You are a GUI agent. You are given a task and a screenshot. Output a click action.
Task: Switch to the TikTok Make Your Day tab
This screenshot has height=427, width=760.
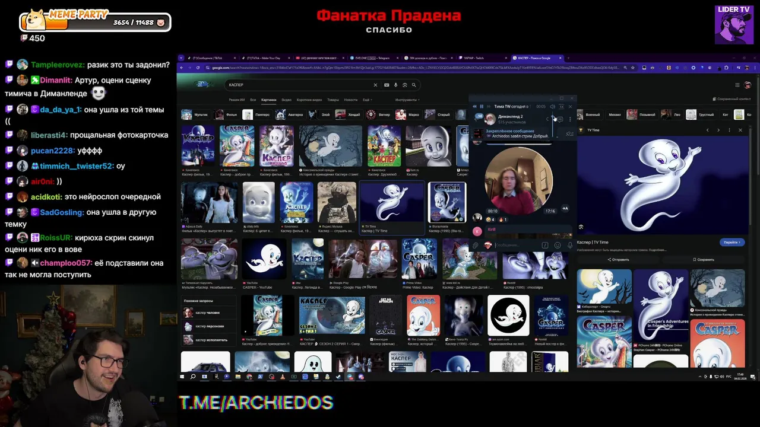[264, 58]
